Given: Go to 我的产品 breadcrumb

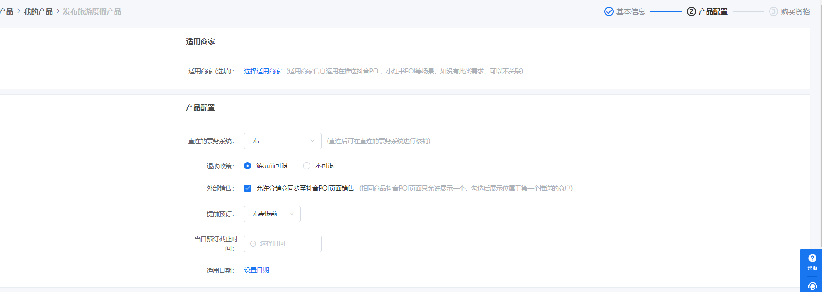Looking at the screenshot, I should (38, 11).
